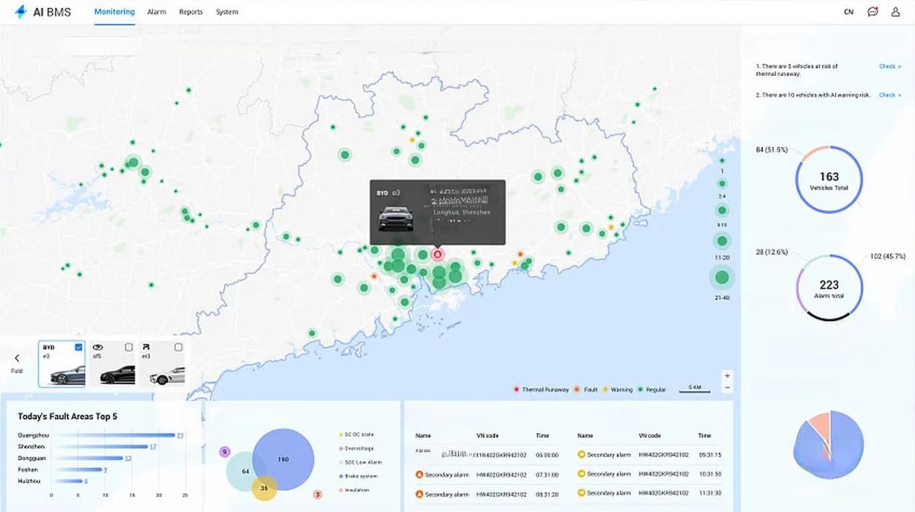Image resolution: width=915 pixels, height=512 pixels.
Task: Open the messages chat icon
Action: (873, 11)
